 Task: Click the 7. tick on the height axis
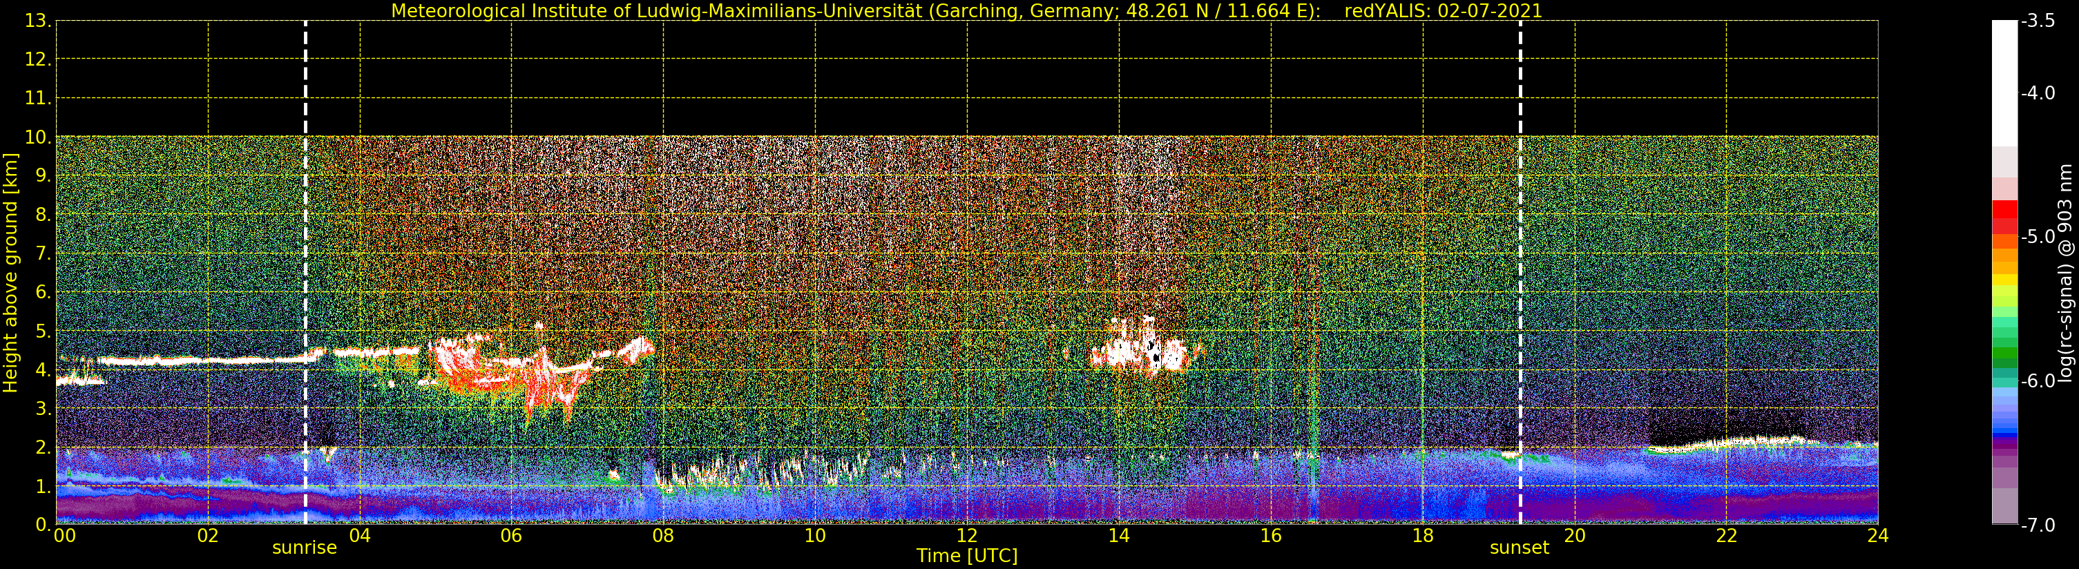(x=43, y=253)
